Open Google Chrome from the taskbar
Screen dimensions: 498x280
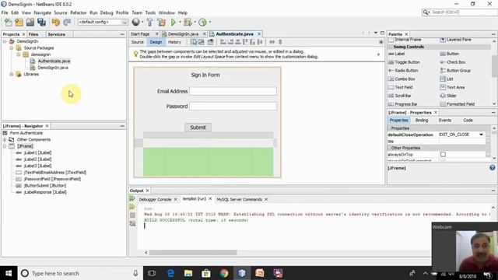[224, 273]
